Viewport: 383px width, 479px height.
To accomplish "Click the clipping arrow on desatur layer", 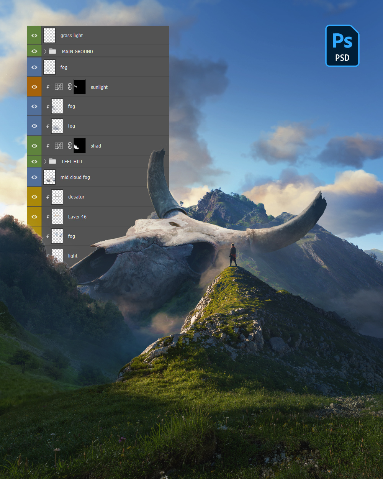I will 48,197.
